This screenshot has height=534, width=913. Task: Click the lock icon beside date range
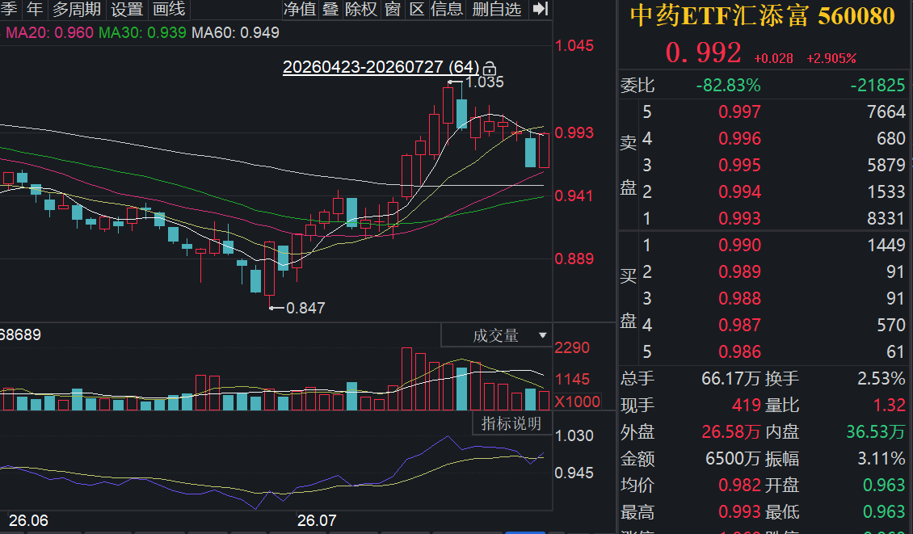tap(490, 68)
